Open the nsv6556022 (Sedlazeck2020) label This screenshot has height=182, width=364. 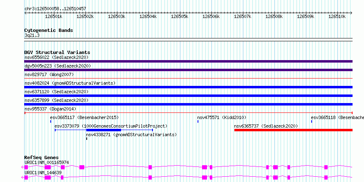pyautogui.click(x=56, y=57)
